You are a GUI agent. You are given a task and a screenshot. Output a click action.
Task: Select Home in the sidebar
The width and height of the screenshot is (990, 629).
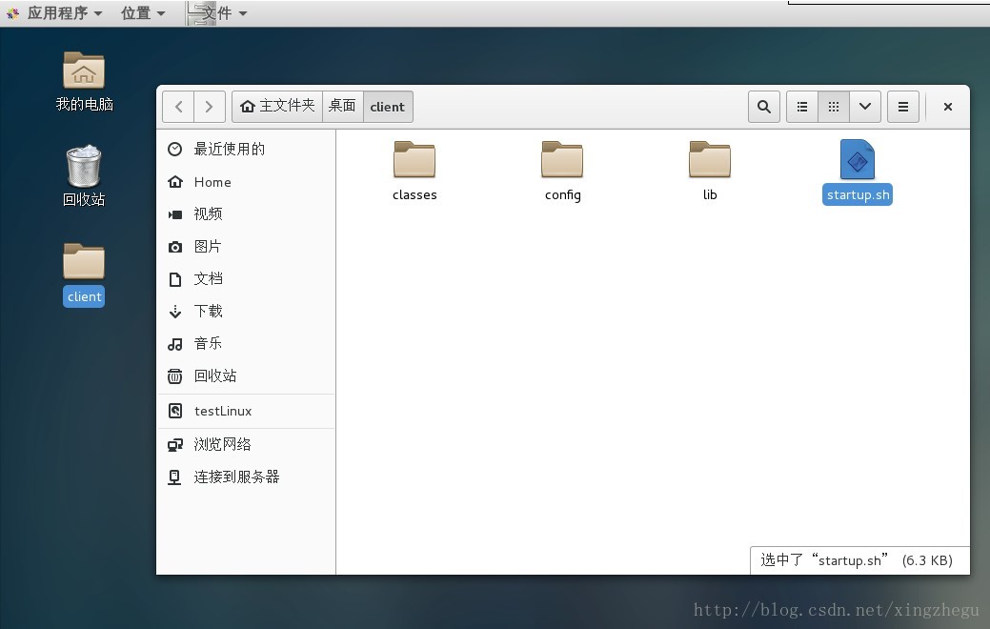click(x=212, y=181)
